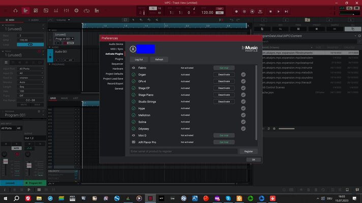Toggle the checkmark on the OPx-4 row
The image size is (362, 203).
(243, 81)
